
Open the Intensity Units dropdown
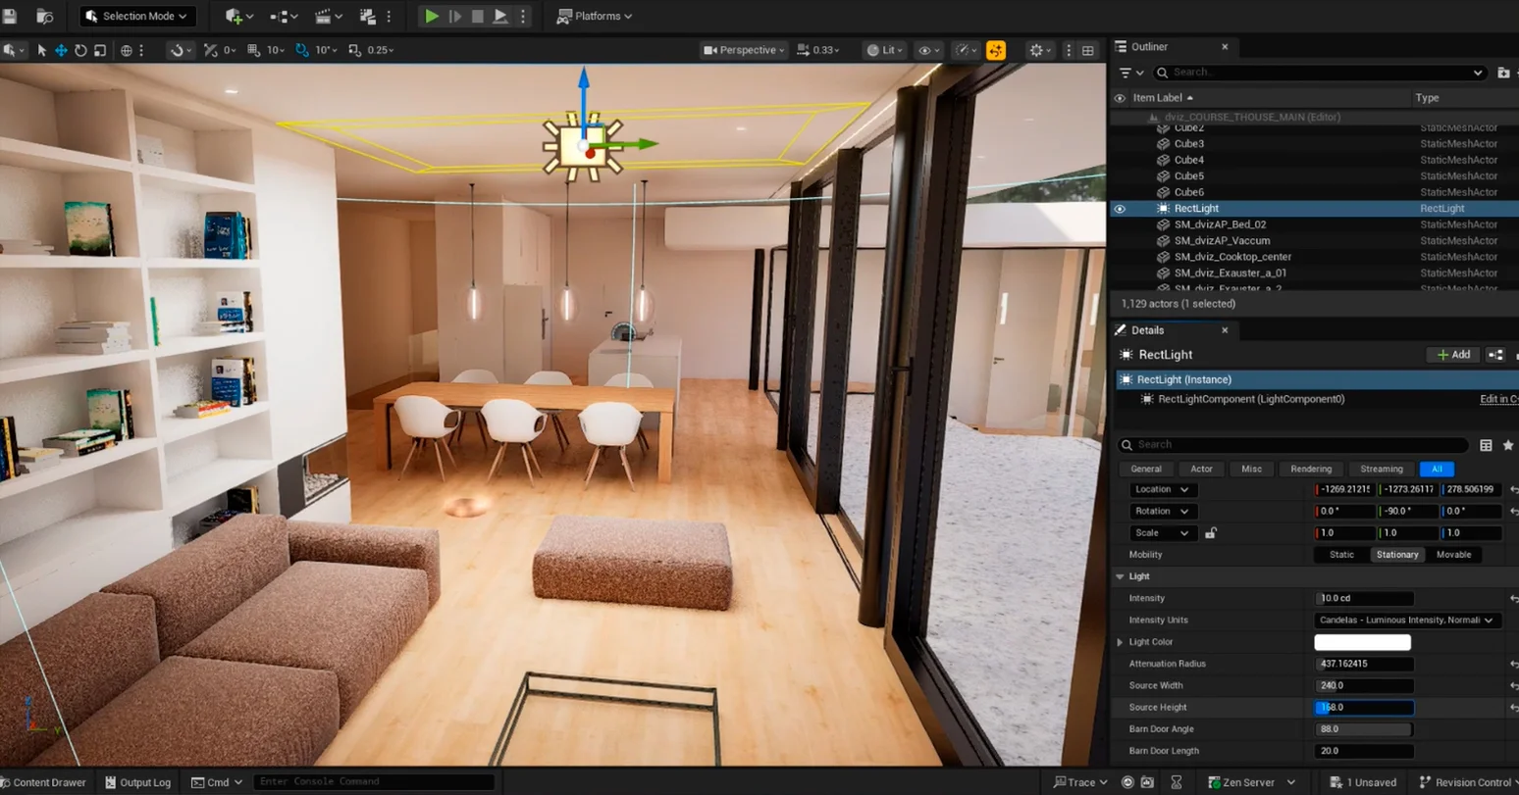pyautogui.click(x=1406, y=621)
